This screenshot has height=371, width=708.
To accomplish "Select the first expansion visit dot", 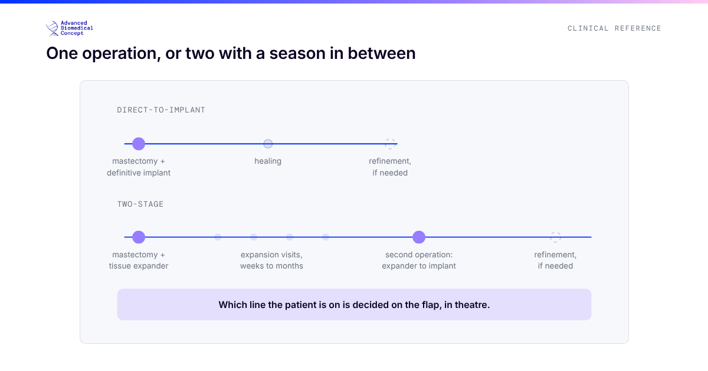I will pos(218,237).
